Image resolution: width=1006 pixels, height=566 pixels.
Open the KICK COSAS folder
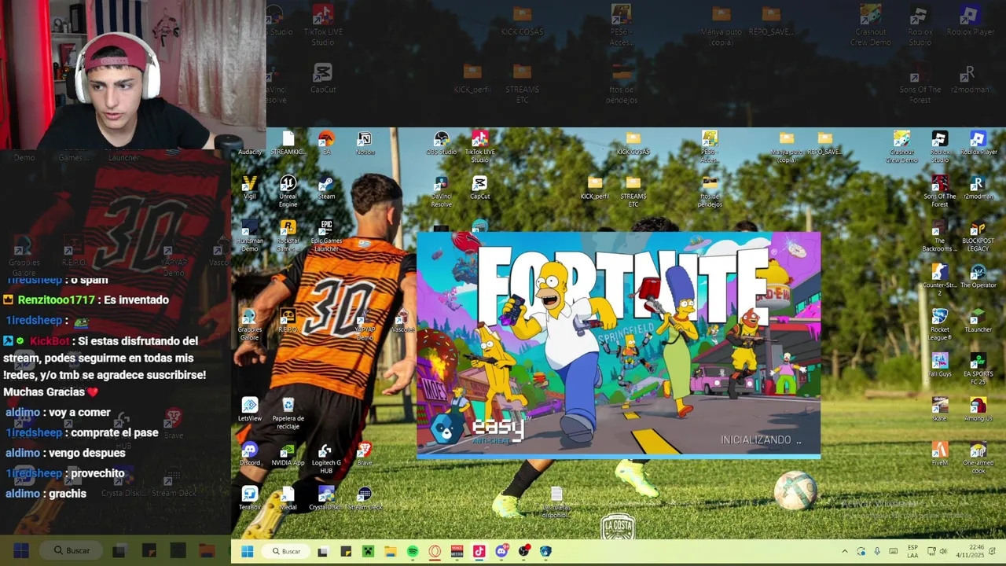[x=633, y=143]
